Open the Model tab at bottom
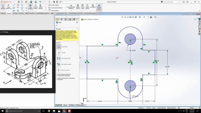Image resolution: width=201 pixels, height=113 pixels. [65, 105]
